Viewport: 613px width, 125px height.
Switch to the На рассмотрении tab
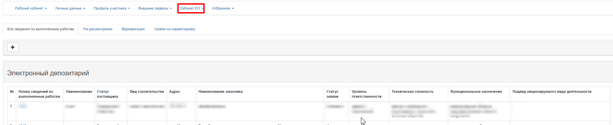[98, 29]
